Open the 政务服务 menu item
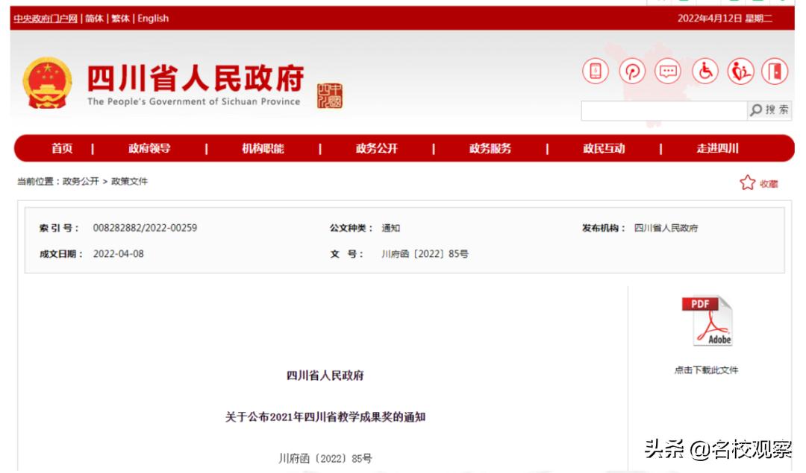The image size is (806, 473). coord(491,148)
